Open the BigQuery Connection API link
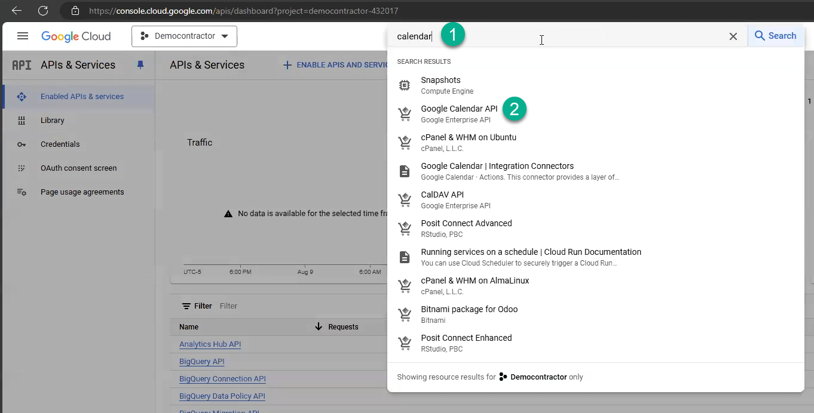 [x=222, y=379]
